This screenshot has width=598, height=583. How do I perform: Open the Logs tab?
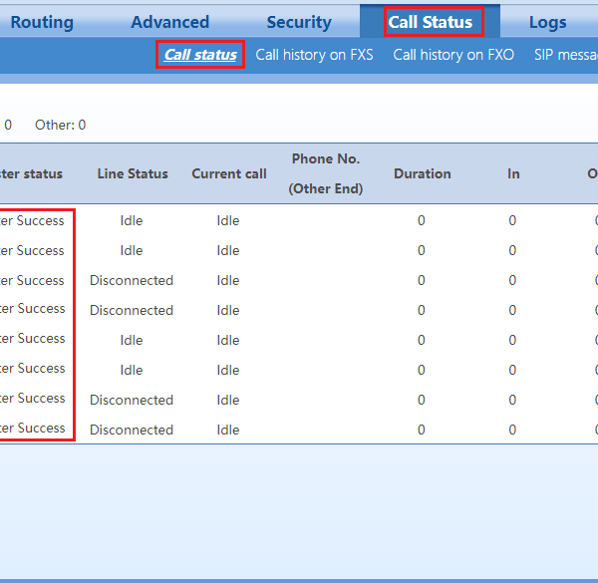click(547, 22)
